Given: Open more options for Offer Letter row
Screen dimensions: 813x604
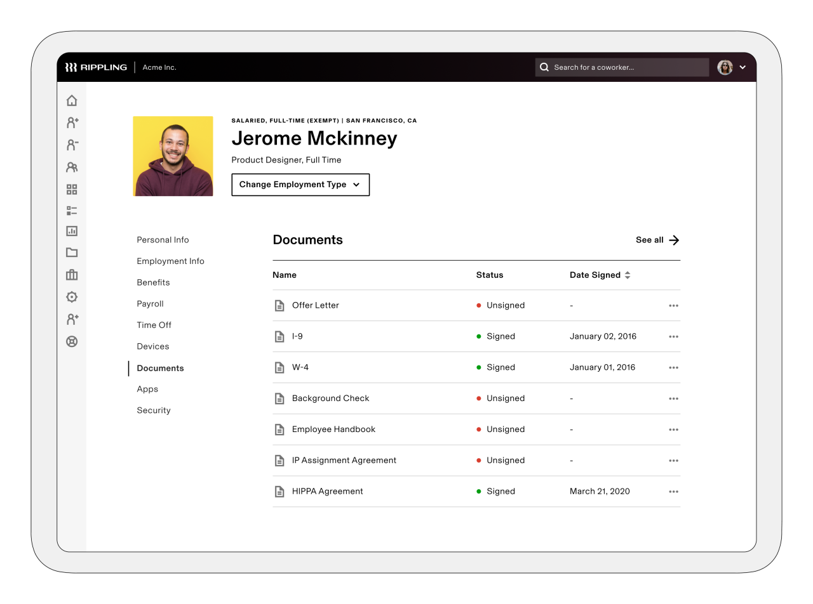Looking at the screenshot, I should pos(673,306).
